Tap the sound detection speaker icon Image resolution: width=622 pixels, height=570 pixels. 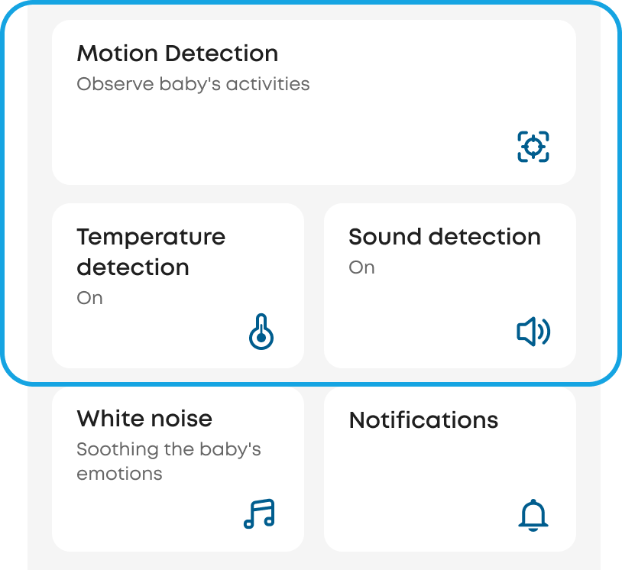point(533,332)
